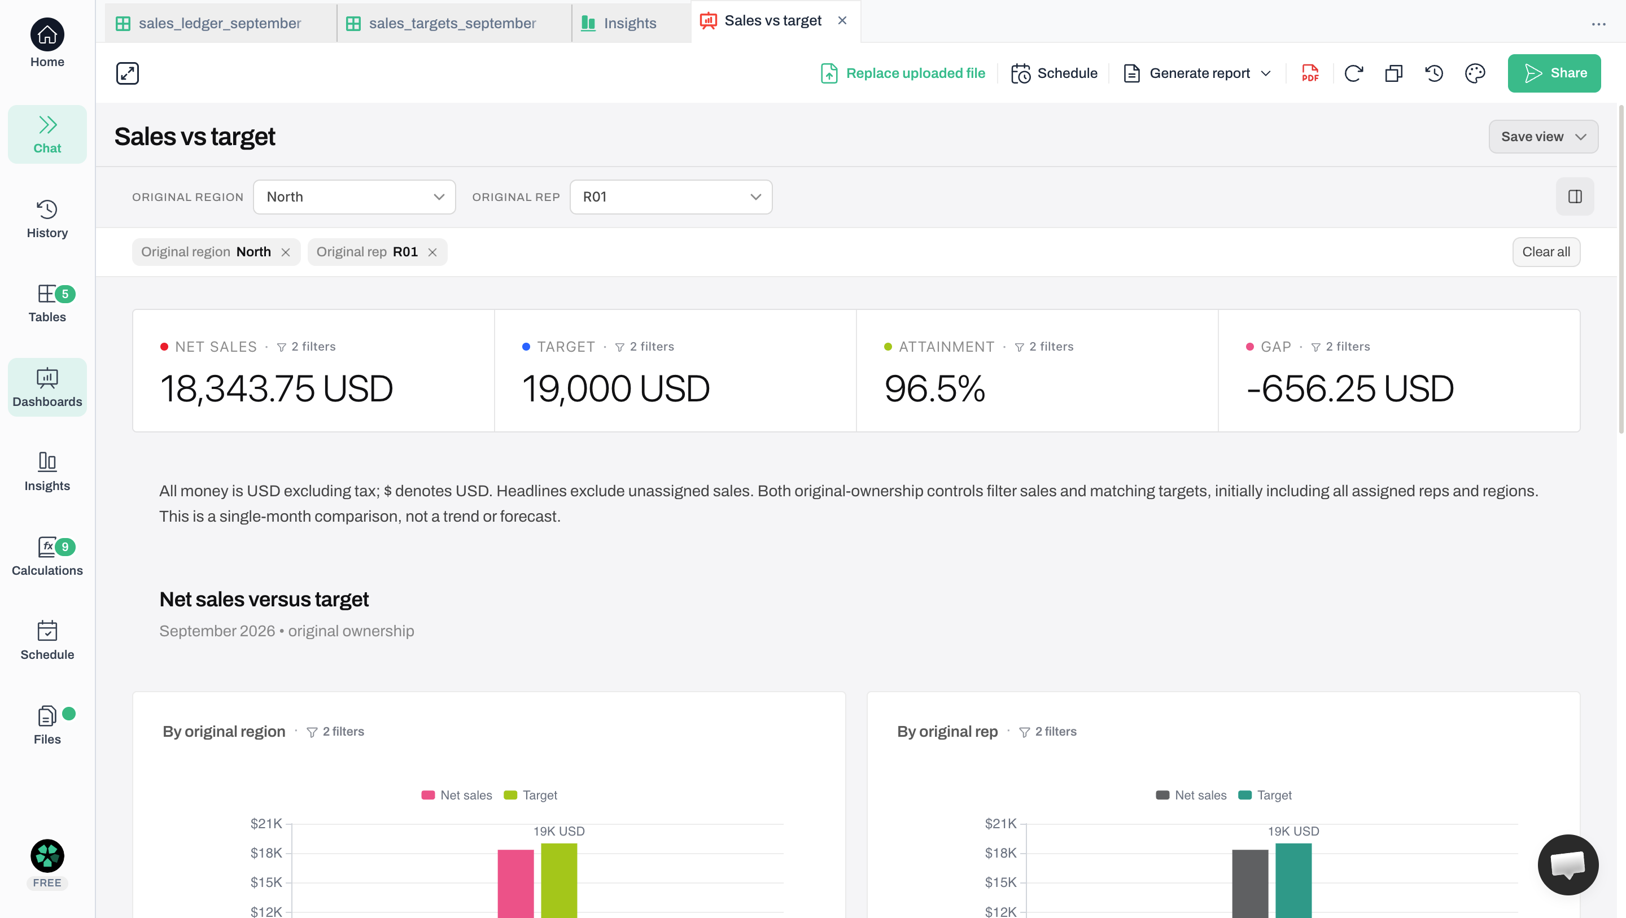Expand the Original Rep dropdown
Screen dimensions: 1626x918
[671, 197]
